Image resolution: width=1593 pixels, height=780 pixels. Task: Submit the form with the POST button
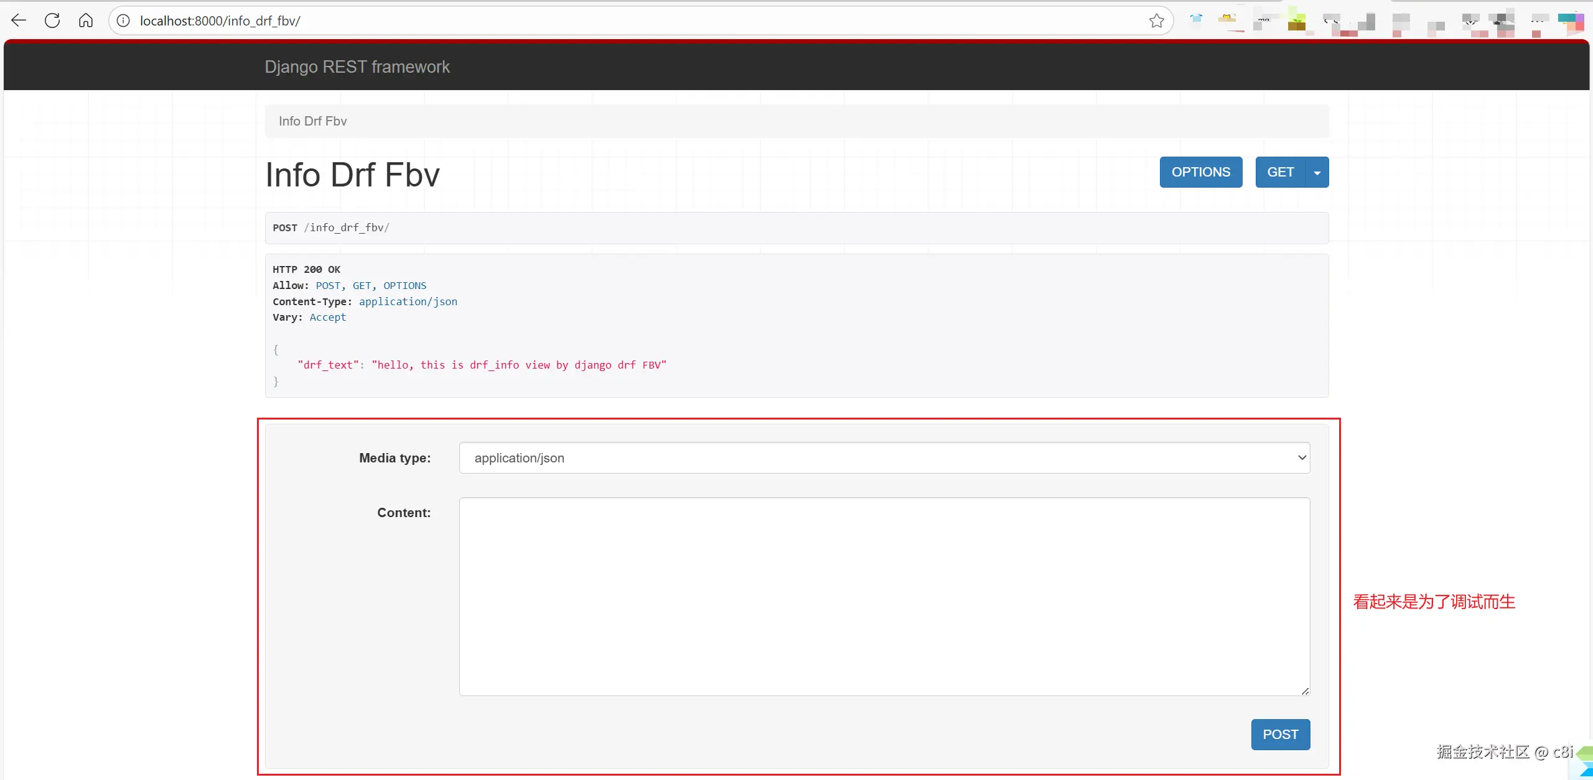coord(1280,734)
